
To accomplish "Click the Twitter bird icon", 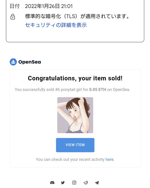I will point(63,182).
